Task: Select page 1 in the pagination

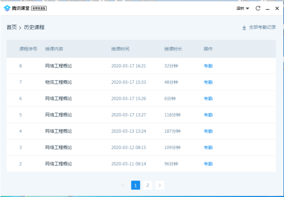Action: point(136,185)
